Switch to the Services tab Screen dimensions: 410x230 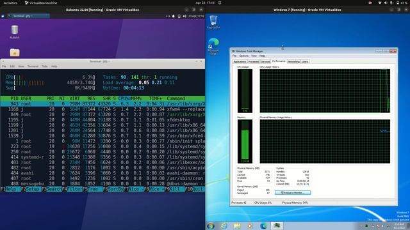click(x=265, y=61)
